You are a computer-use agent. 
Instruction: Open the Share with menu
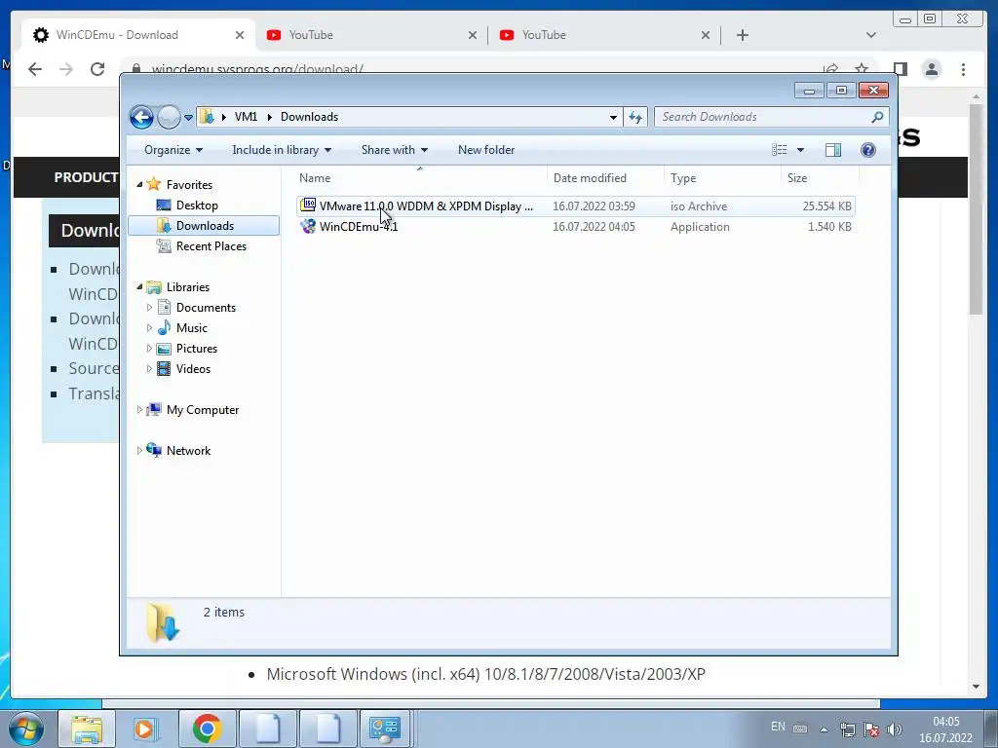pyautogui.click(x=394, y=150)
